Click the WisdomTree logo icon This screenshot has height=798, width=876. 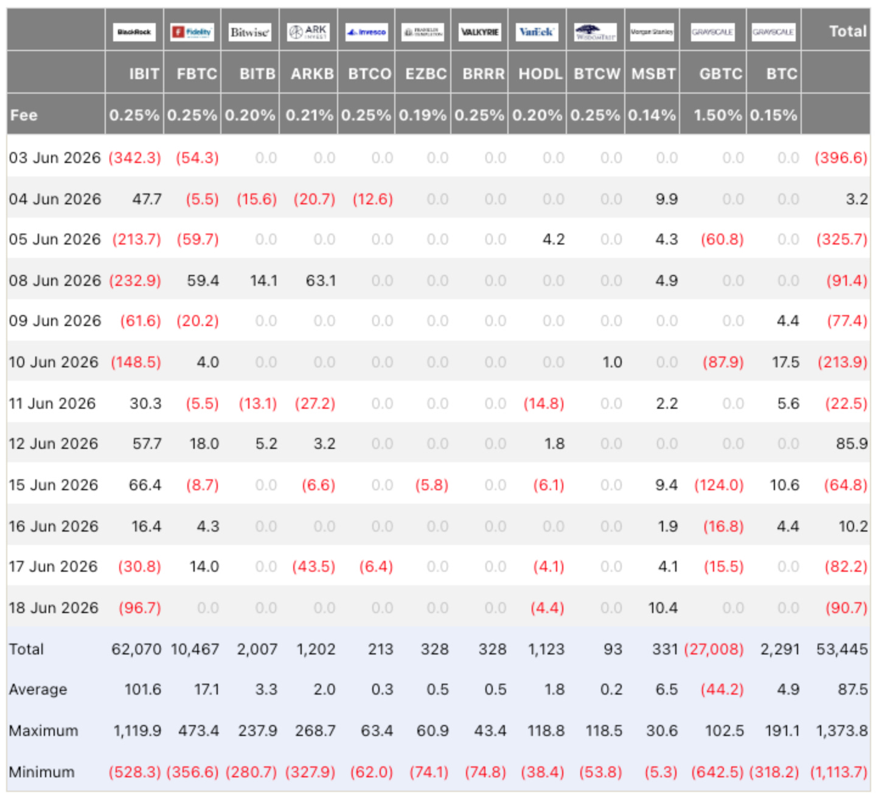pos(596,32)
